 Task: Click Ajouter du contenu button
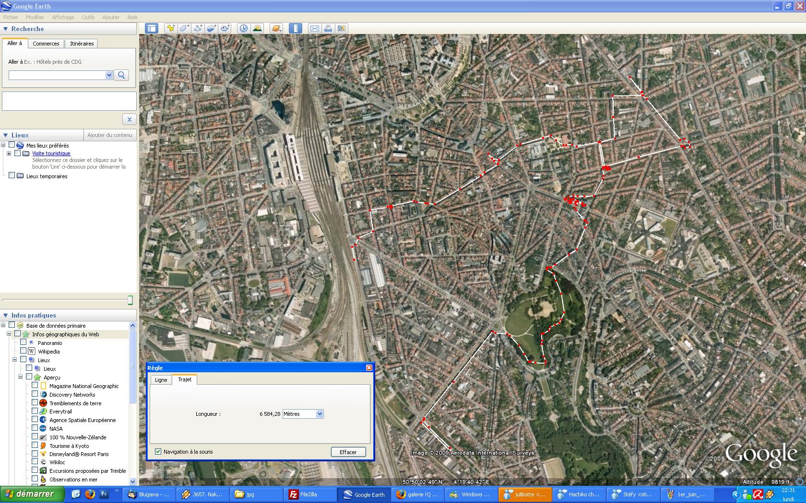point(110,135)
